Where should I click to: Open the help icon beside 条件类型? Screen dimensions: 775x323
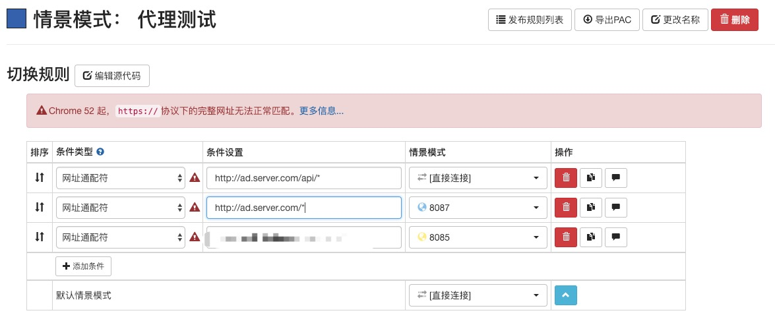[100, 152]
